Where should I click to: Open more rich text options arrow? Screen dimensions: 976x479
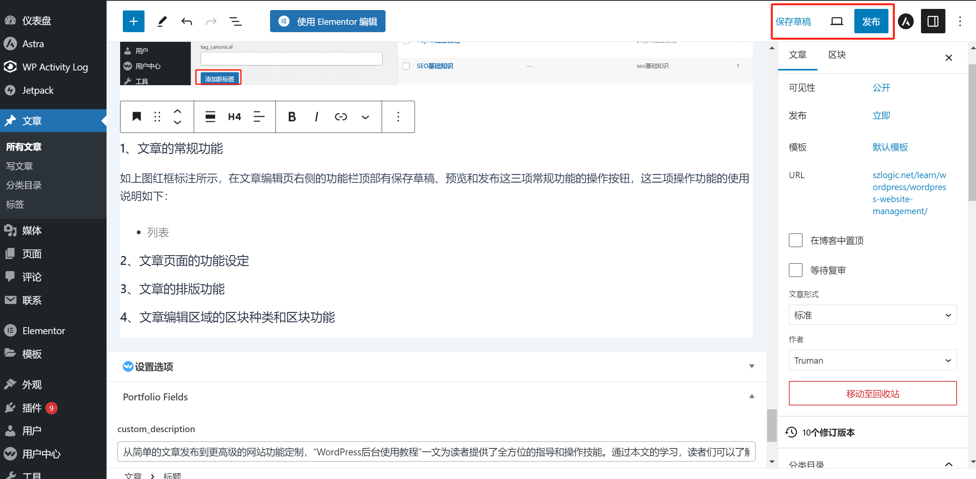(x=365, y=117)
